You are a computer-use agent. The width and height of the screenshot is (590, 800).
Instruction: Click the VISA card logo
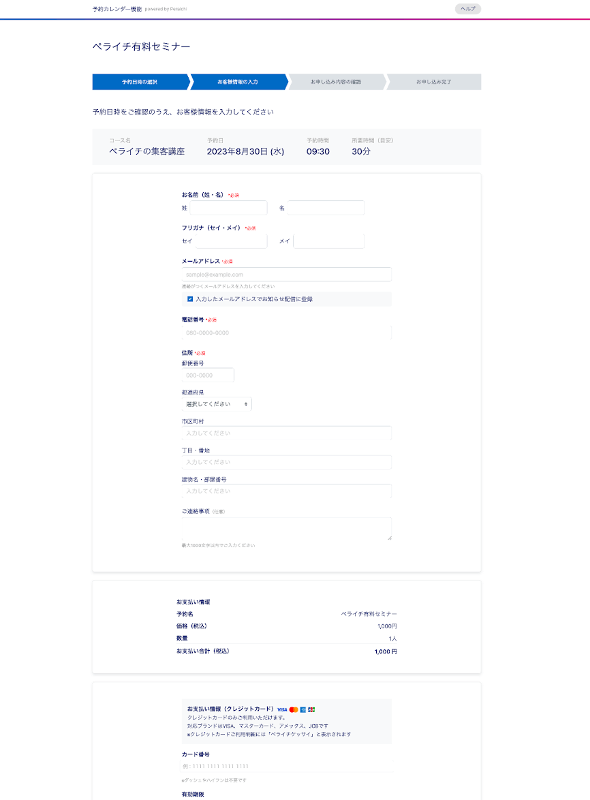click(x=282, y=709)
